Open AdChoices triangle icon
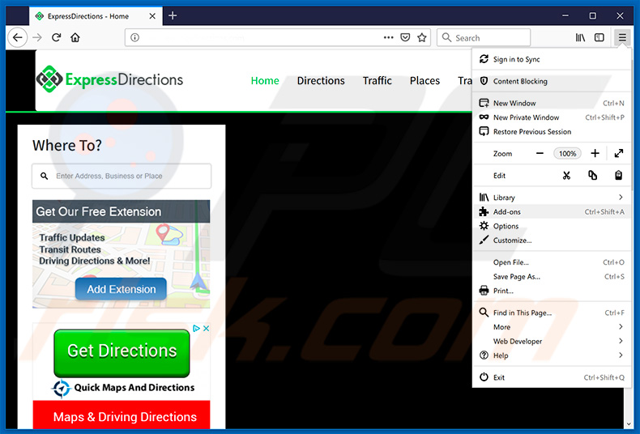This screenshot has height=434, width=640. point(196,329)
